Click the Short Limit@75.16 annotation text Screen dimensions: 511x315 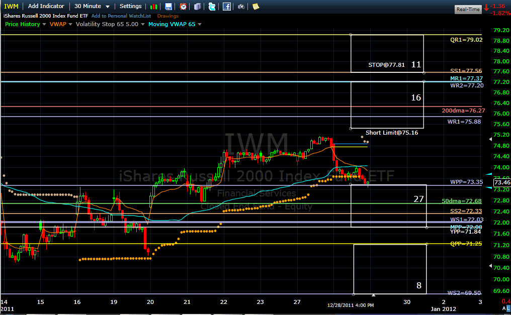click(x=392, y=133)
